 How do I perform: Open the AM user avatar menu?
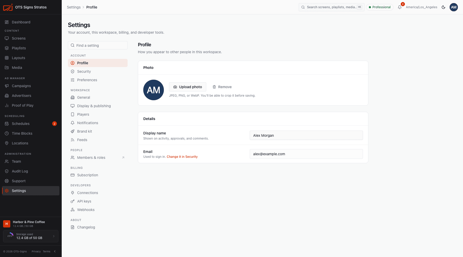click(x=454, y=7)
